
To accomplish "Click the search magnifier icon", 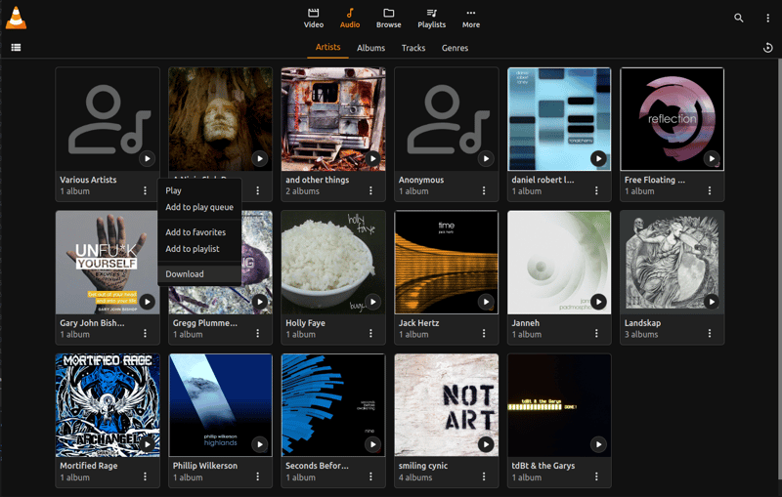I will tap(739, 18).
